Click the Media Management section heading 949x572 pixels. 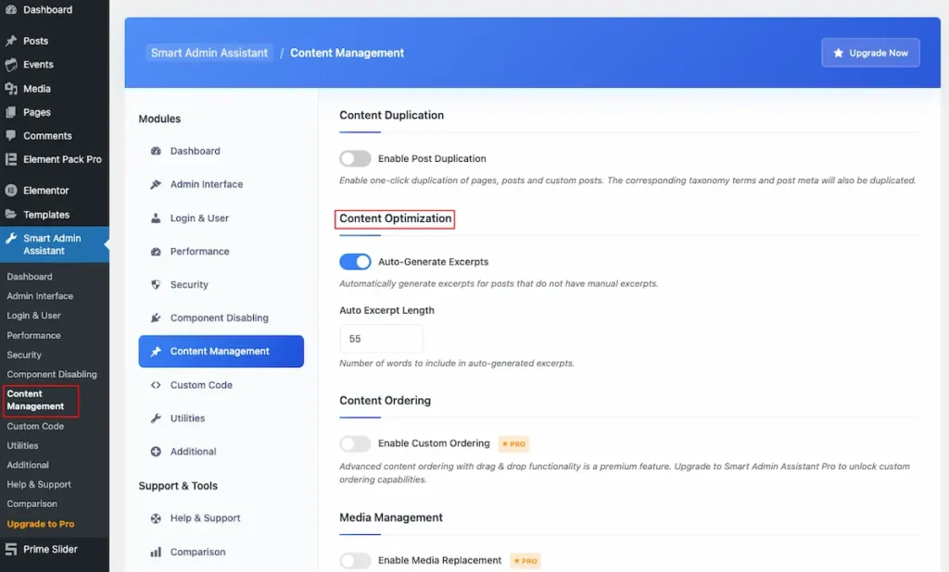pyautogui.click(x=391, y=517)
